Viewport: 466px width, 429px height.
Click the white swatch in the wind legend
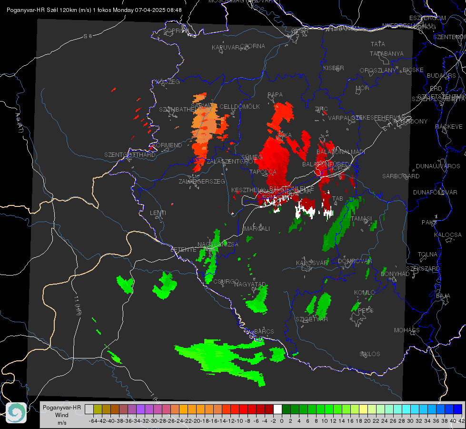[x=278, y=409]
